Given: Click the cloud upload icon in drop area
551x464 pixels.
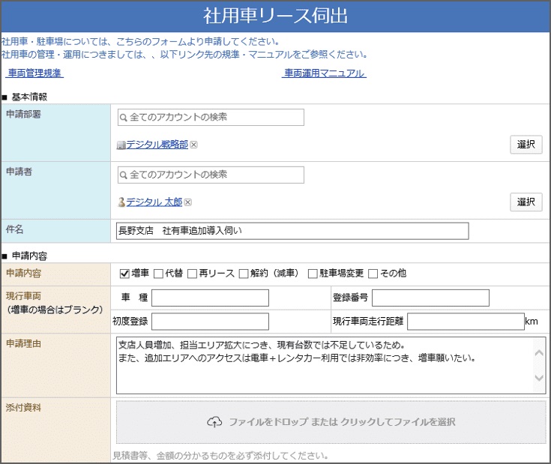Looking at the screenshot, I should pyautogui.click(x=214, y=422).
